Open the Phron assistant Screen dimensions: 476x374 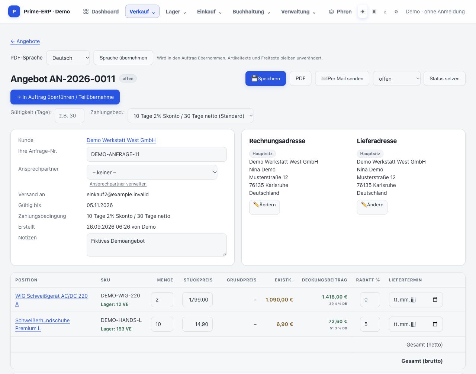[340, 12]
